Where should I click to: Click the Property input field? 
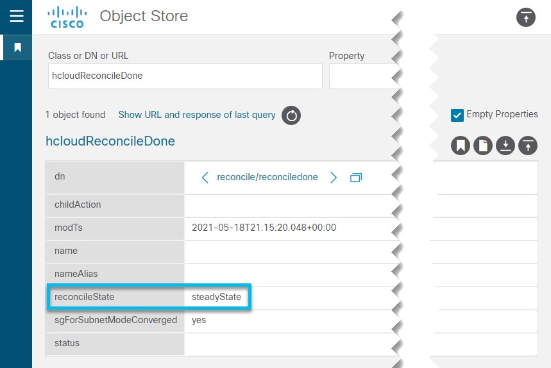point(364,76)
